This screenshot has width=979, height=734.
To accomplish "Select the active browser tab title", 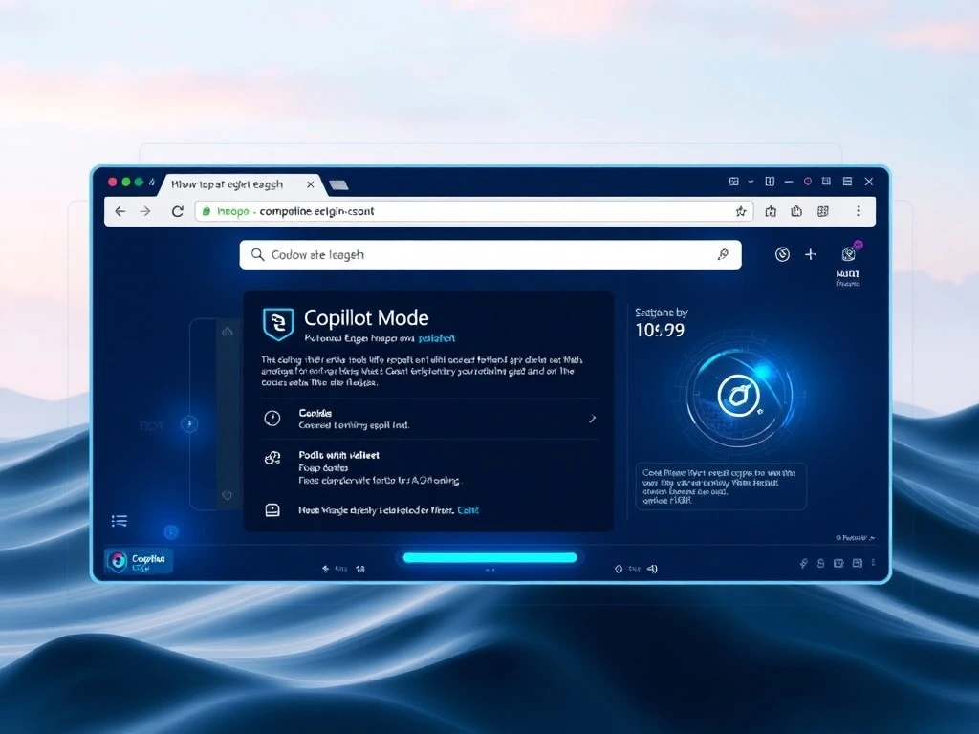I will (228, 184).
